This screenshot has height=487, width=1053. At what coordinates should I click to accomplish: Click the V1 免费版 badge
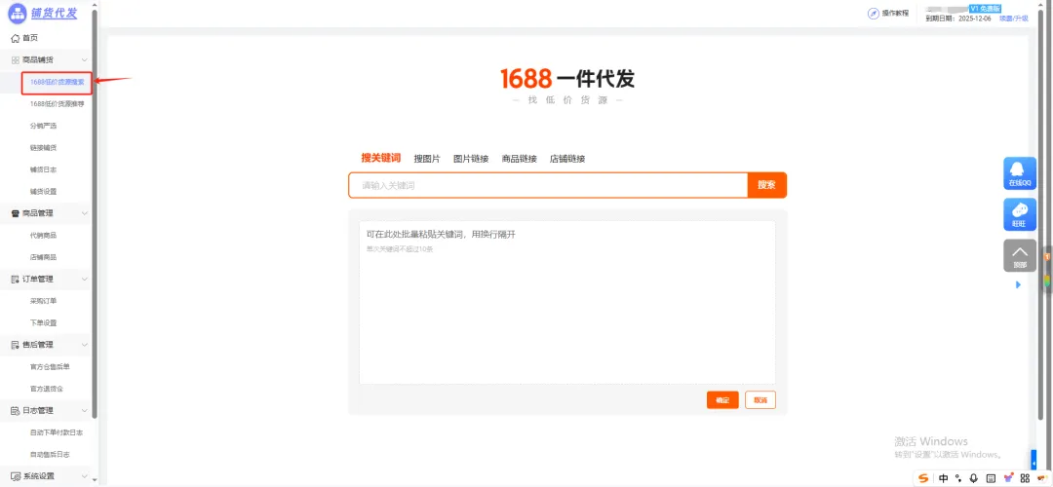[x=986, y=8]
